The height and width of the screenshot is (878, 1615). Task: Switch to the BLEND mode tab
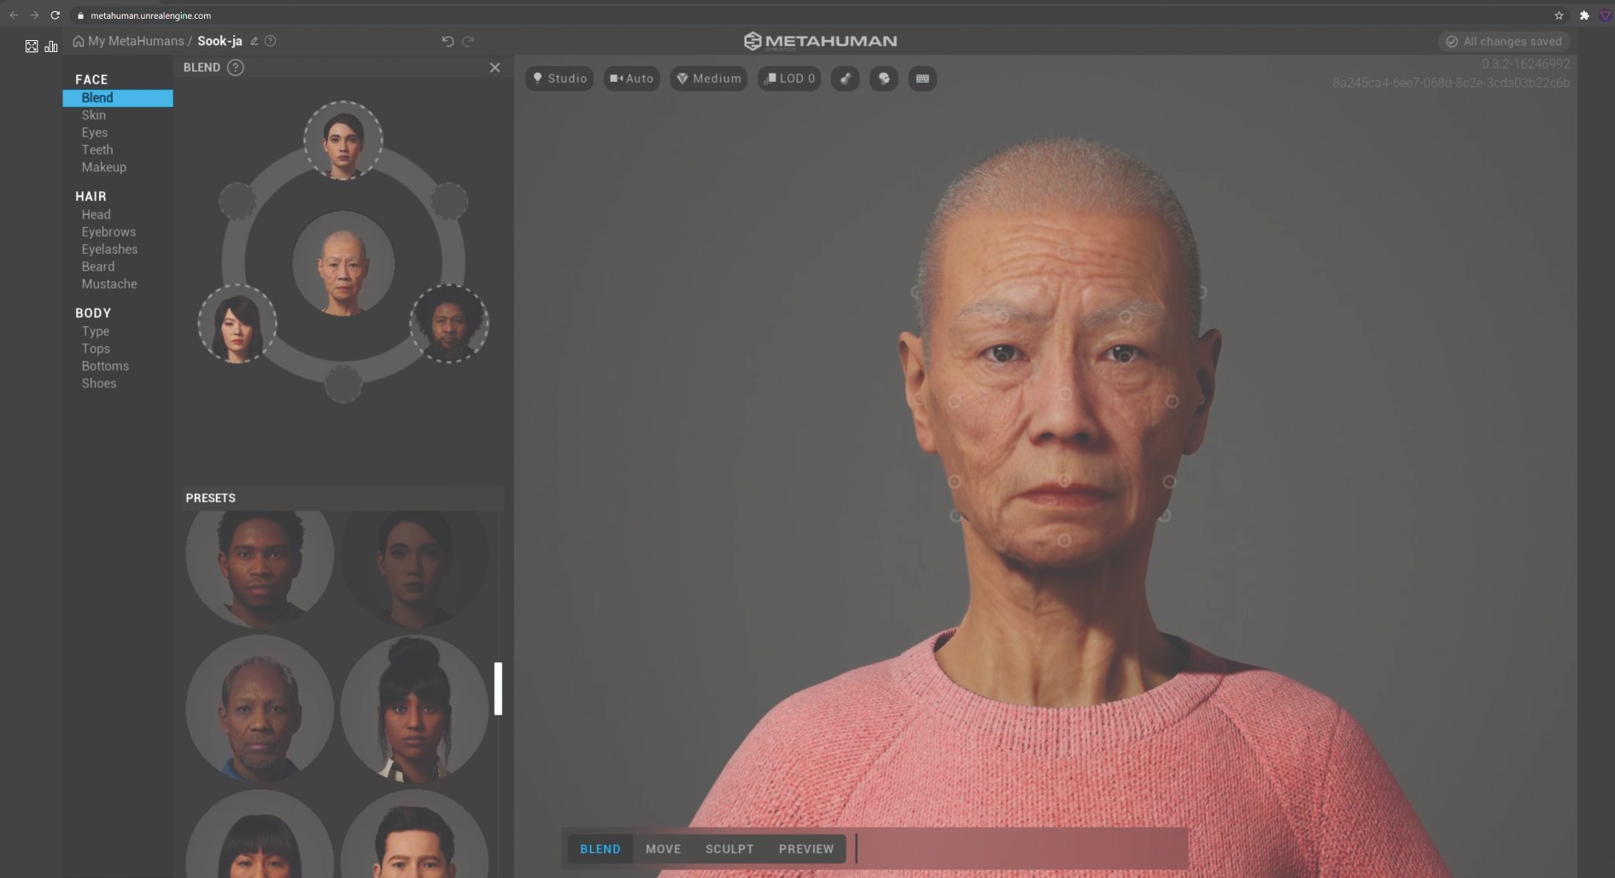[600, 849]
